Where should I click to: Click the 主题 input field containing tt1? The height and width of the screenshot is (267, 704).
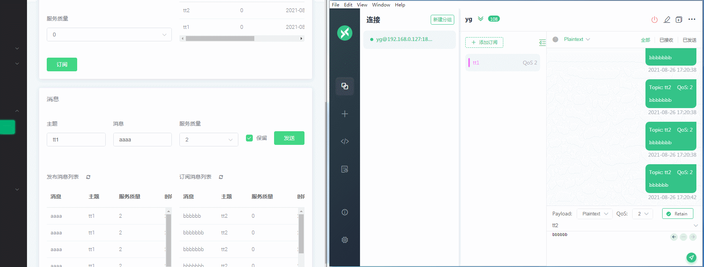coord(76,140)
